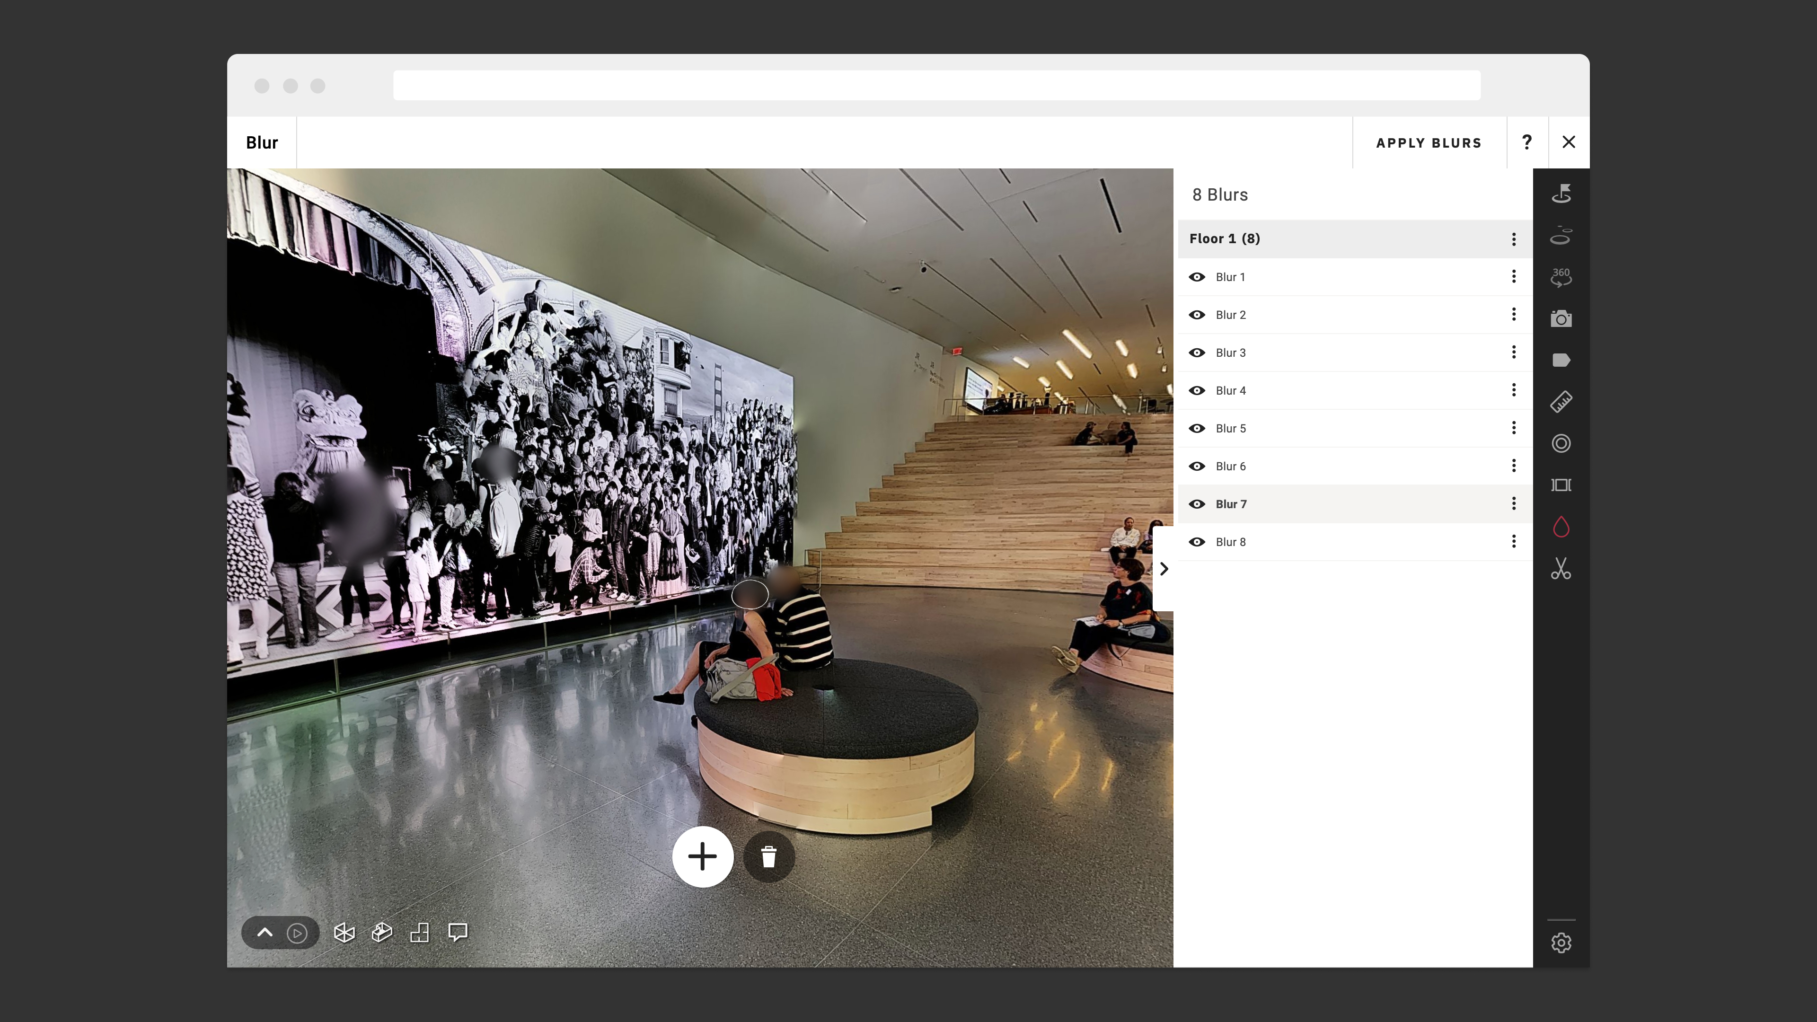Select the measurement ruler tool
Viewport: 1817px width, 1022px height.
1561,402
